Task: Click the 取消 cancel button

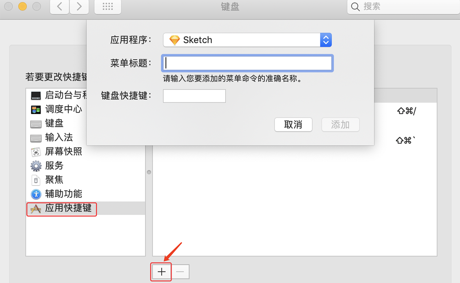Action: (293, 125)
